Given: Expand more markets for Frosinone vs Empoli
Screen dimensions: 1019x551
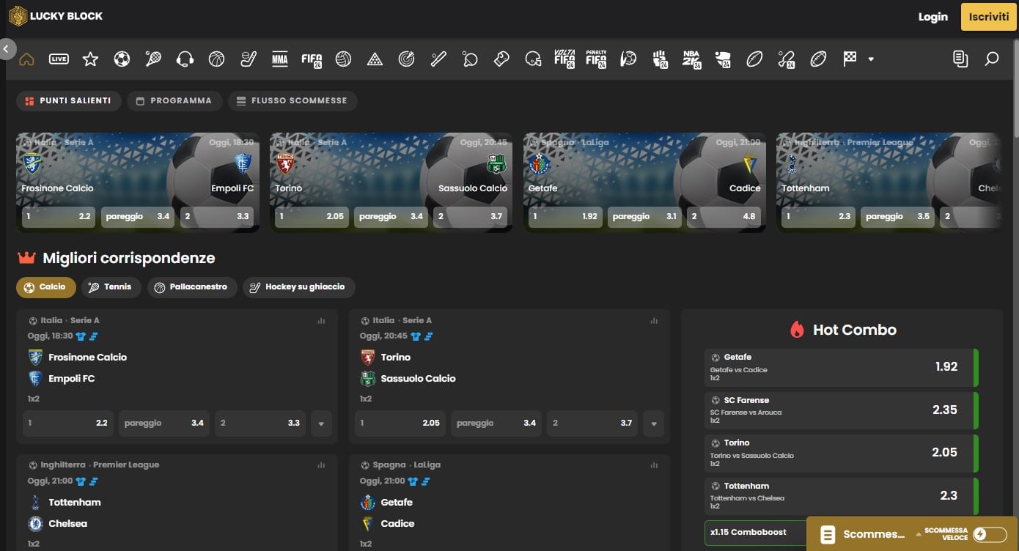Looking at the screenshot, I should tap(321, 424).
